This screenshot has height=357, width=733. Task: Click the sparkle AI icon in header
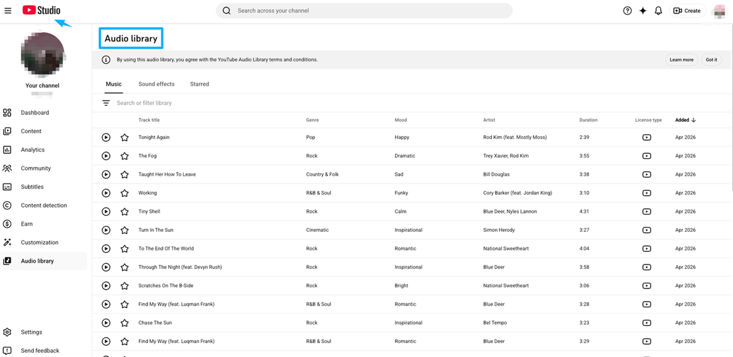pyautogui.click(x=643, y=11)
